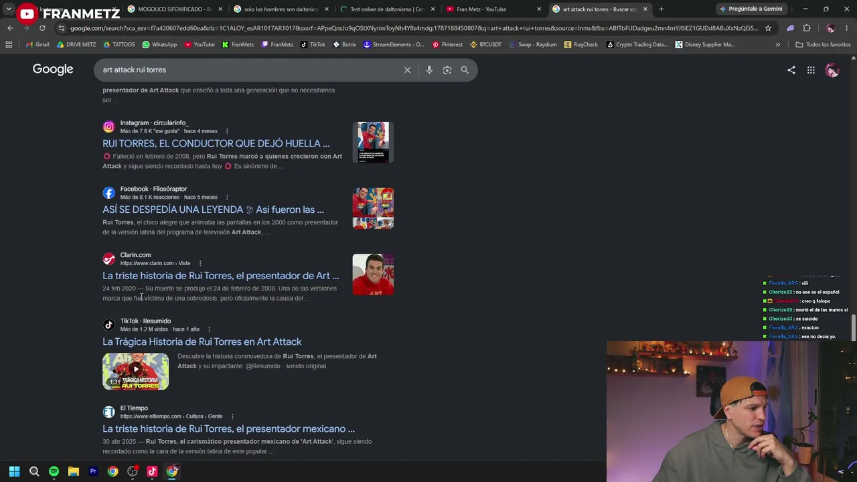This screenshot has width=857, height=482.
Task: Open the TikTok bookmark
Action: pyautogui.click(x=313, y=45)
